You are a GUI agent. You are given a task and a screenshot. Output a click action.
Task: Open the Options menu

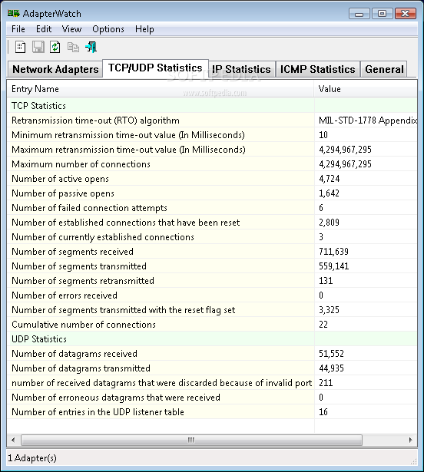[x=108, y=29]
